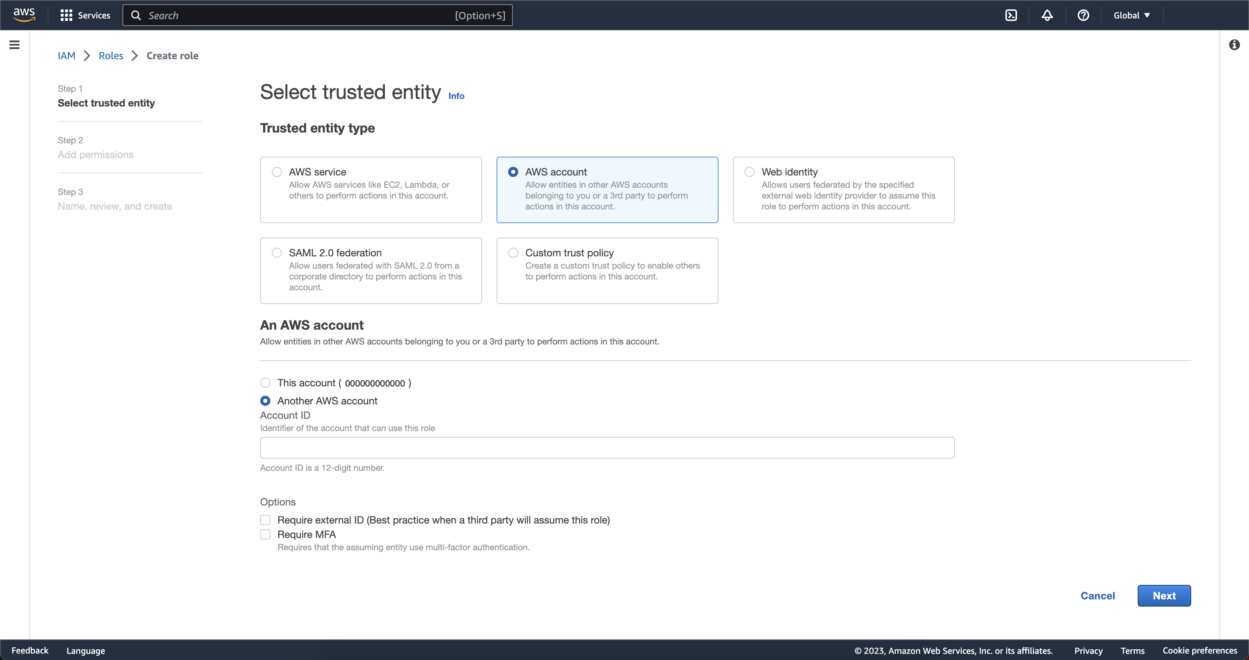Click the Options label
1249x660 pixels.
tap(278, 502)
